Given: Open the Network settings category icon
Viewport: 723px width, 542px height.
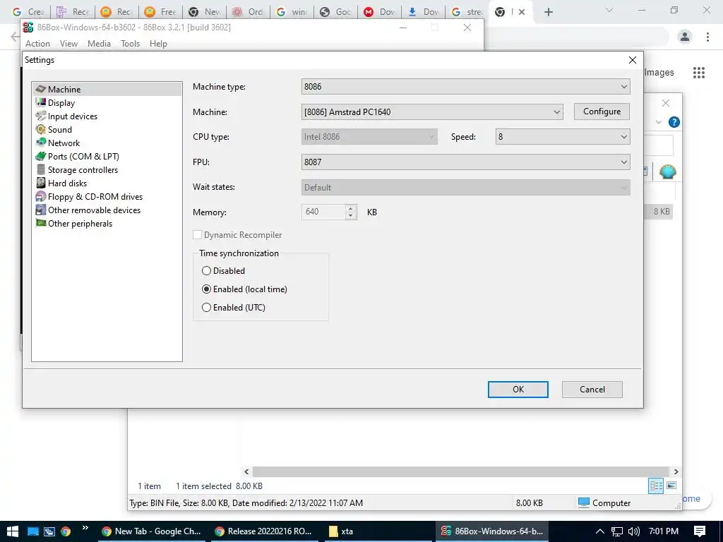Looking at the screenshot, I should point(40,143).
